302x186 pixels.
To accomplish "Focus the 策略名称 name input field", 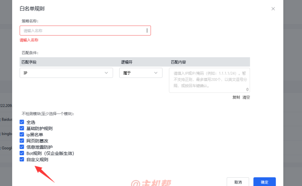I will (x=85, y=30).
